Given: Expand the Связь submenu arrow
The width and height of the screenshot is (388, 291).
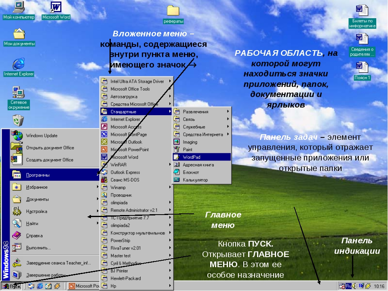Looking at the screenshot, I should point(228,119).
